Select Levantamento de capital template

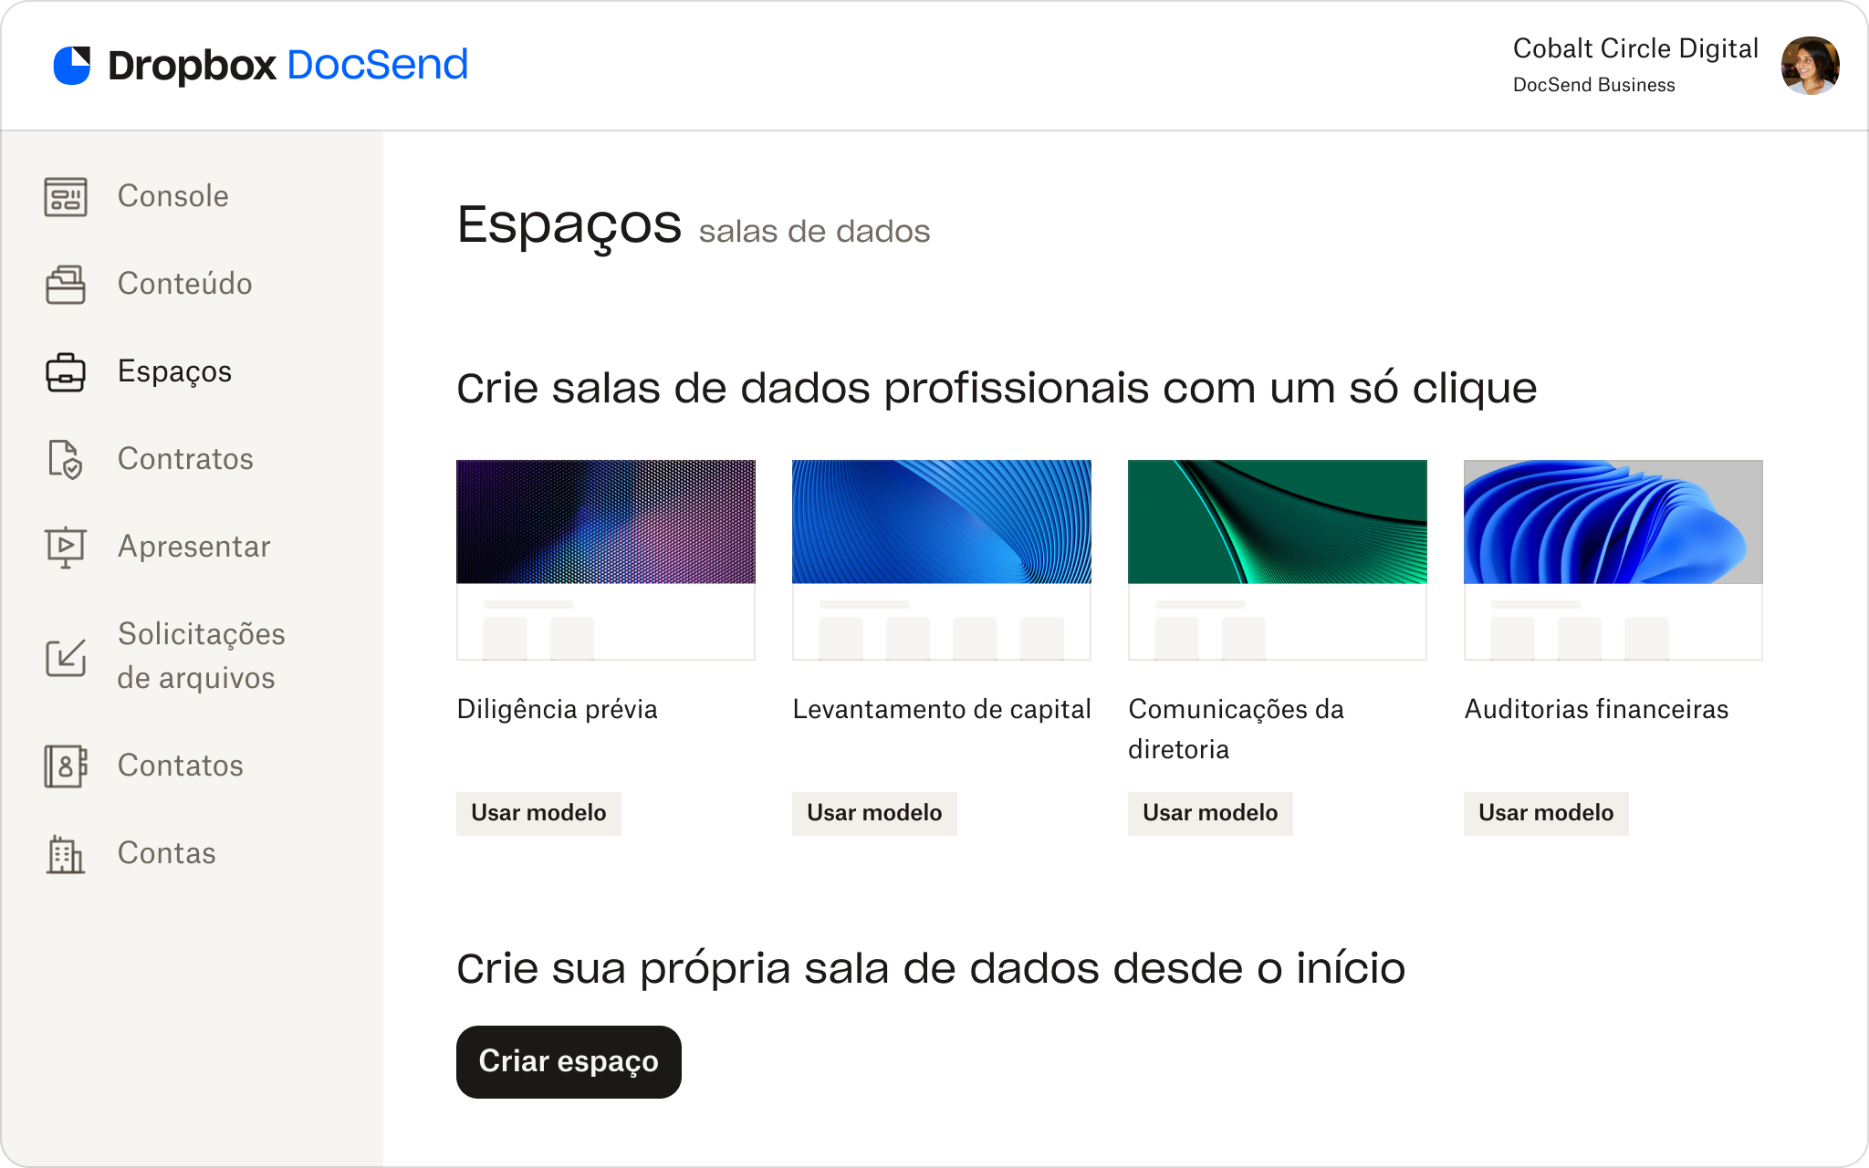point(873,811)
